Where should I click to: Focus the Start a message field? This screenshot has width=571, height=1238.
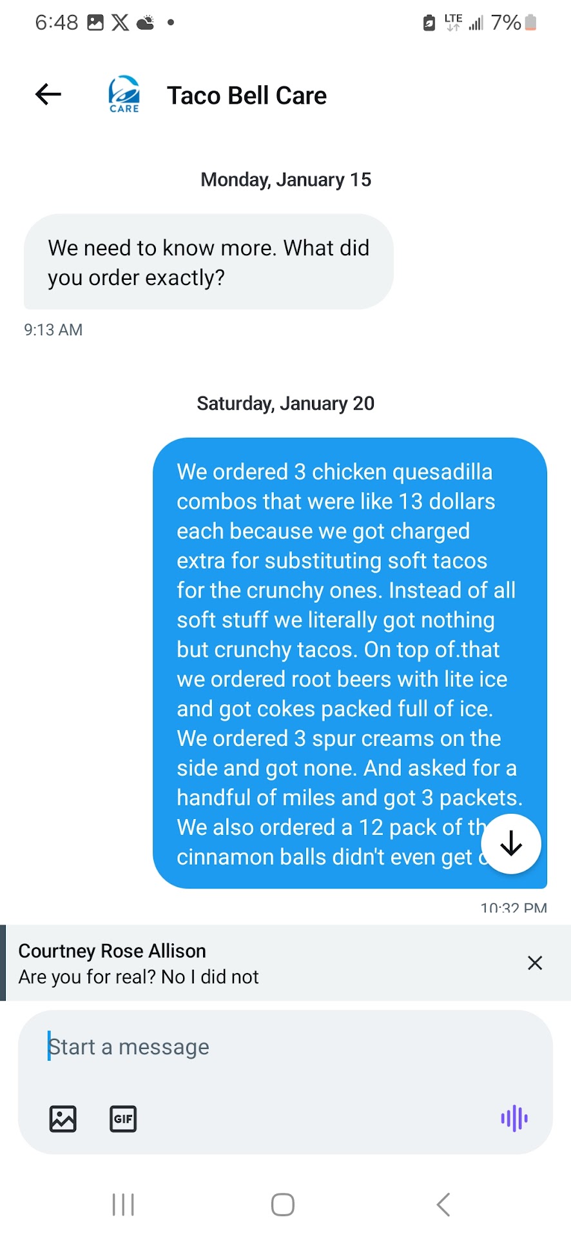[x=284, y=1047]
